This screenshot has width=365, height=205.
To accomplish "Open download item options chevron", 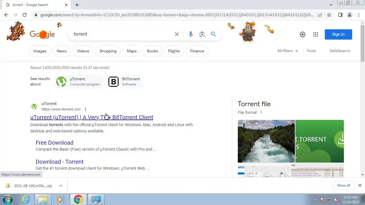I will [x=61, y=186].
